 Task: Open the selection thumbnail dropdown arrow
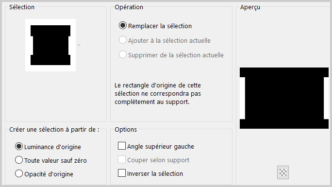coord(79,45)
